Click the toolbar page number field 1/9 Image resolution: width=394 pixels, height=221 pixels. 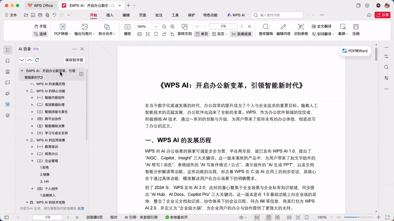(223, 26)
